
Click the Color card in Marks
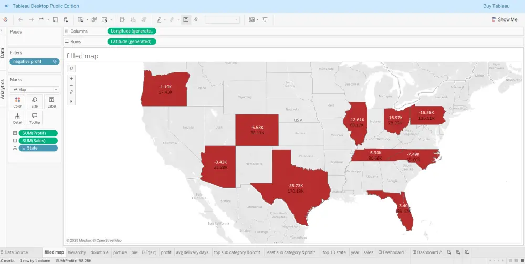click(17, 102)
